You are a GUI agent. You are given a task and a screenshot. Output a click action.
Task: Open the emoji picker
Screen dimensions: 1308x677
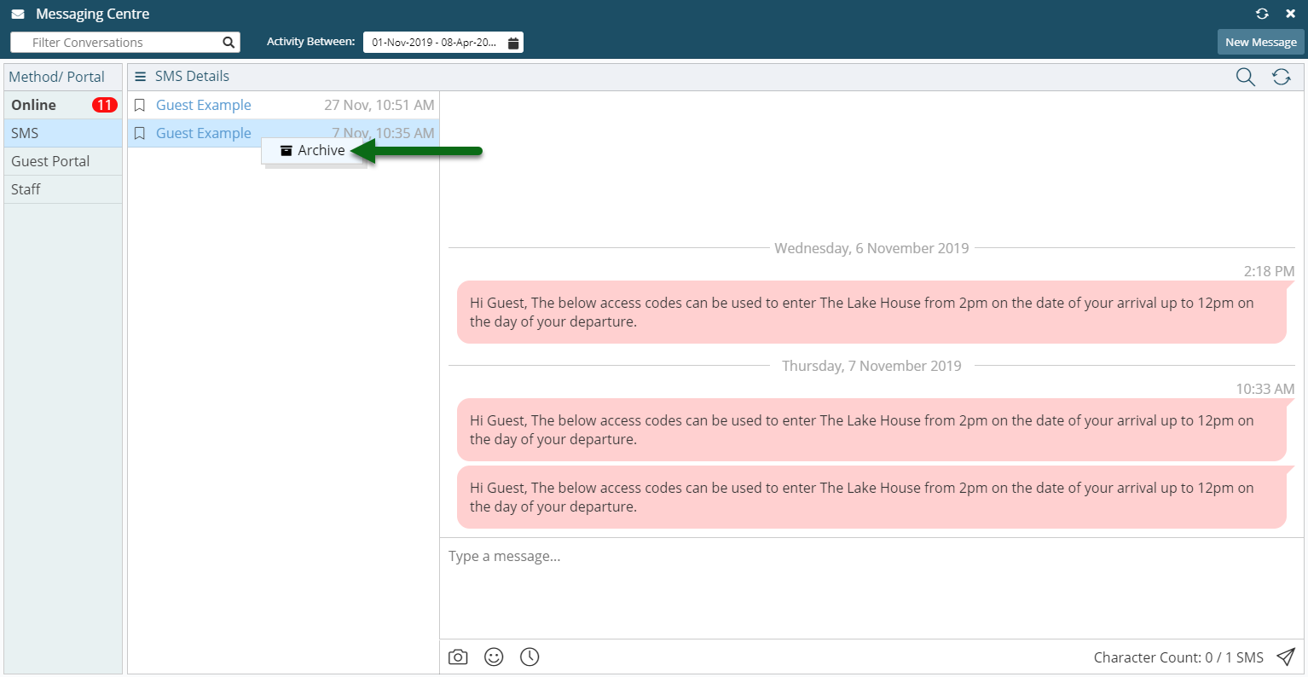(x=494, y=657)
